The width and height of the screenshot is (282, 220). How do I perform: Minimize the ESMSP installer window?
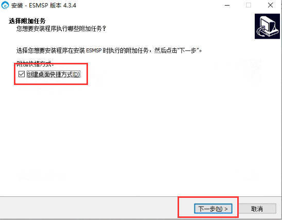tap(227, 5)
